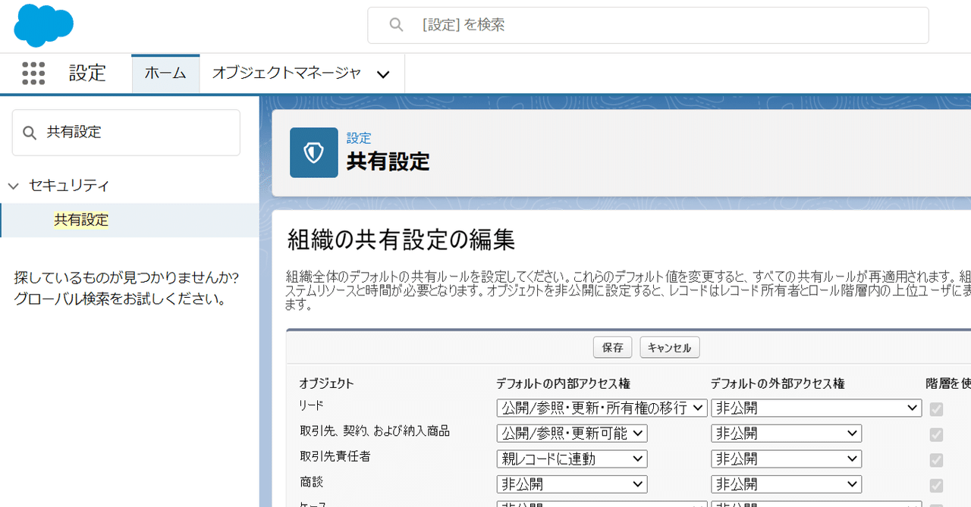Open 商談 default internal access dropdown
The width and height of the screenshot is (971, 507).
572,484
